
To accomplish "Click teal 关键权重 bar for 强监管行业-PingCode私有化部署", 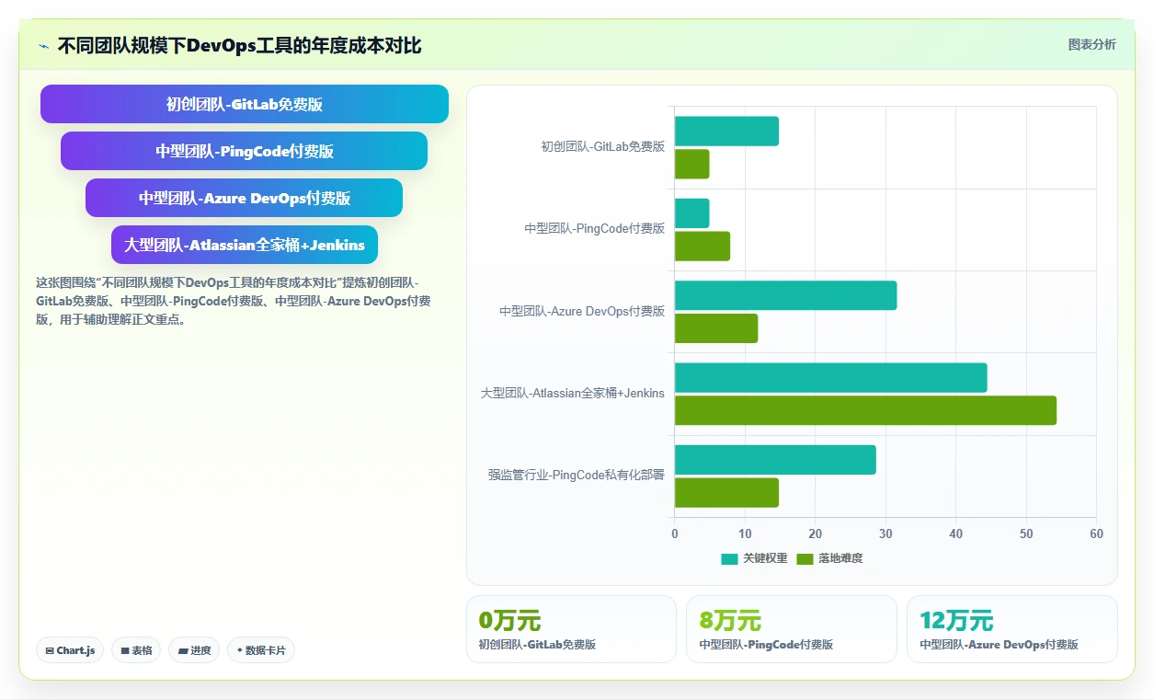I will point(775,460).
